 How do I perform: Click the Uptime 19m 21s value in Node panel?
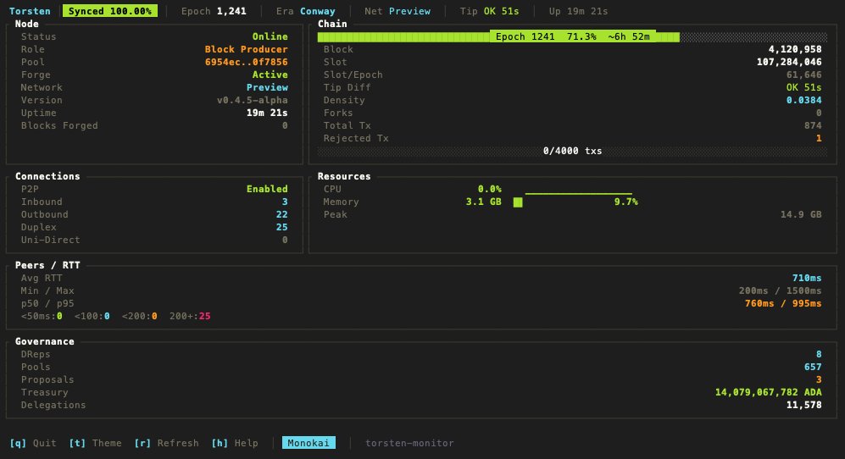point(267,113)
